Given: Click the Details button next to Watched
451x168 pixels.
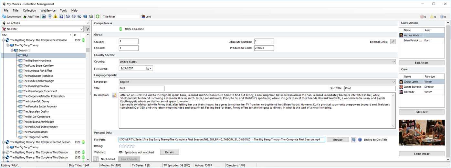Looking at the screenshot, I should [169, 152].
